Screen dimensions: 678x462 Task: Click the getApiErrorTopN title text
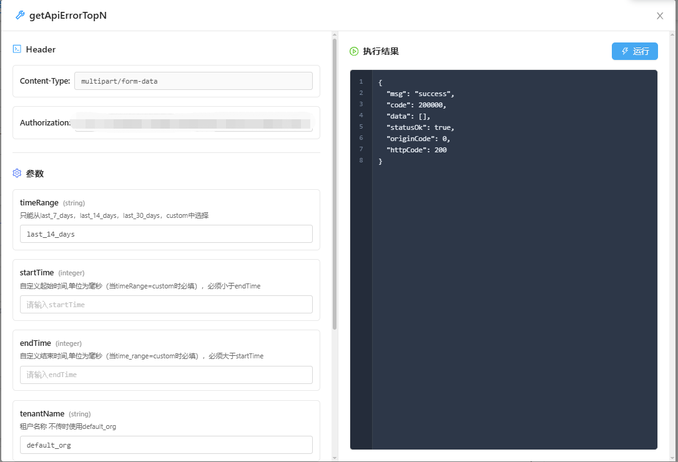tap(67, 16)
